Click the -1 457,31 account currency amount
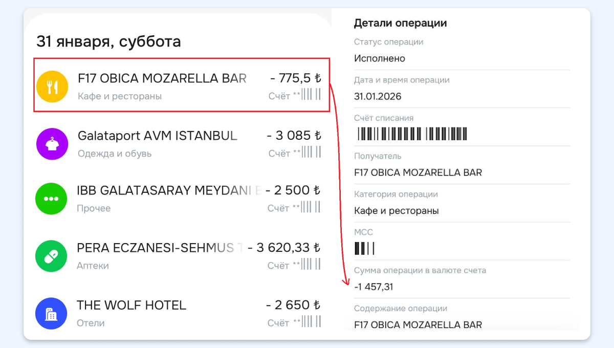The width and height of the screenshot is (614, 348). pos(374,287)
